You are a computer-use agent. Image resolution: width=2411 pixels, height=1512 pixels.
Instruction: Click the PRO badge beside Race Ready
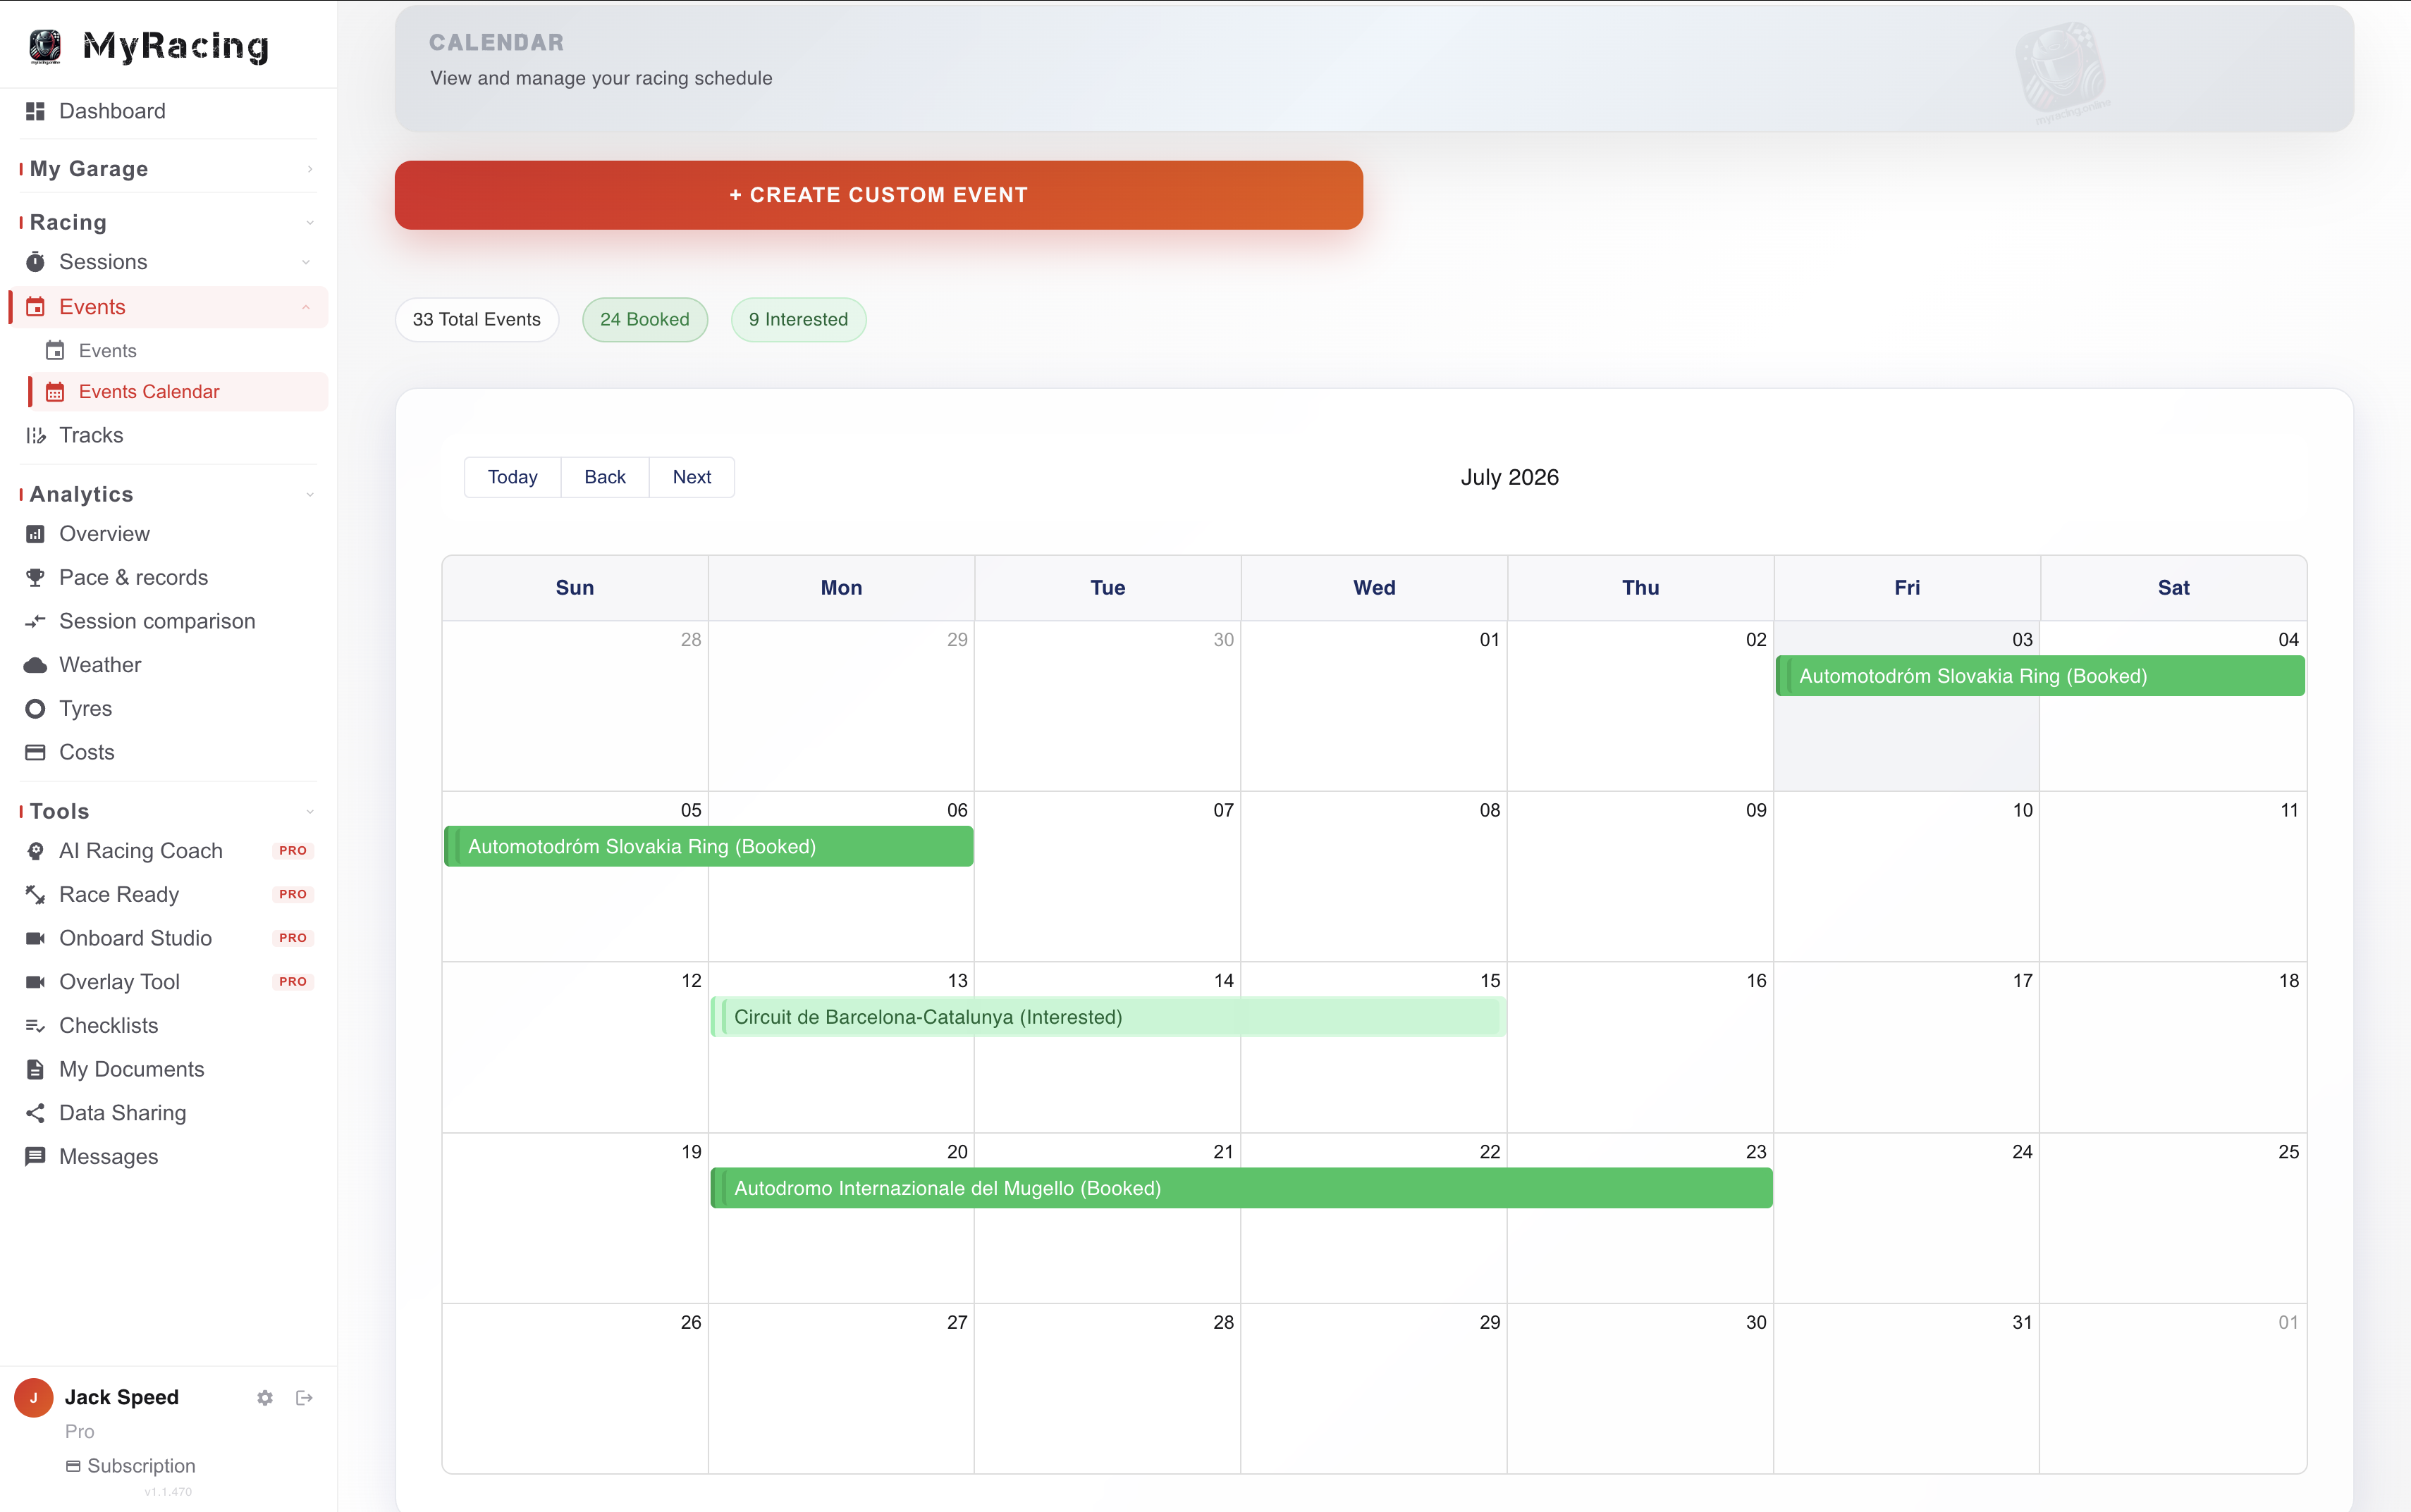(x=293, y=895)
